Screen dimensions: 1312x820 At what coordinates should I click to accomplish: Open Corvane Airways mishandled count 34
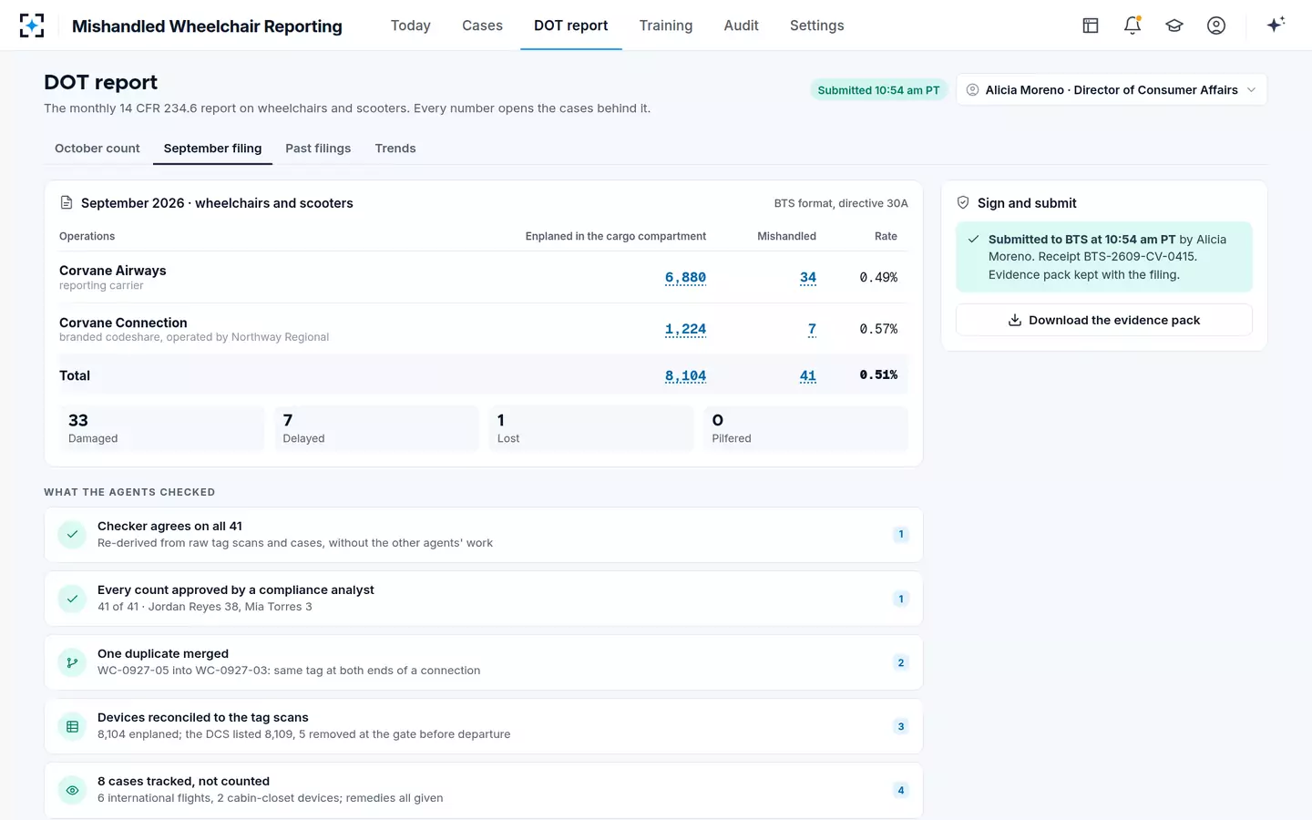[x=808, y=277]
